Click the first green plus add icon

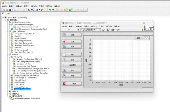point(50,10)
